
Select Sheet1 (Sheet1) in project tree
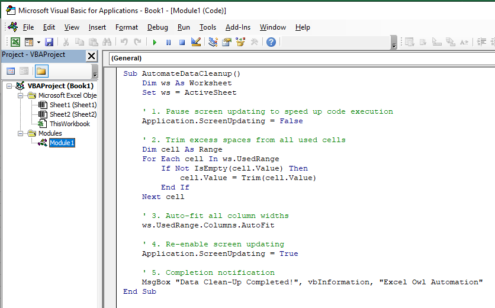[x=73, y=105]
